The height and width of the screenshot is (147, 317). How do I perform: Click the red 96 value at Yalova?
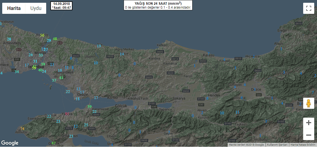(67, 114)
